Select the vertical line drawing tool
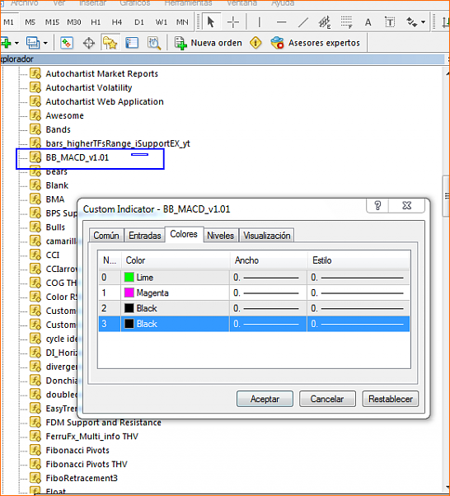The height and width of the screenshot is (496, 450). point(259,22)
